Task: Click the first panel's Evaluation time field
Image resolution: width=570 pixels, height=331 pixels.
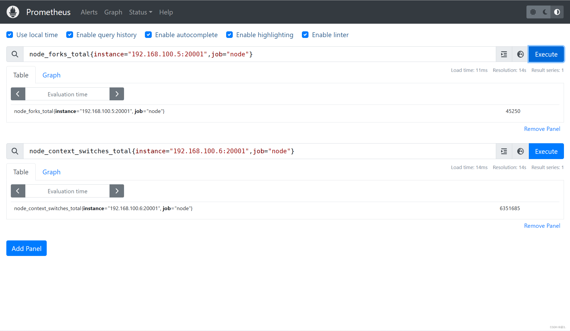Action: click(x=67, y=94)
